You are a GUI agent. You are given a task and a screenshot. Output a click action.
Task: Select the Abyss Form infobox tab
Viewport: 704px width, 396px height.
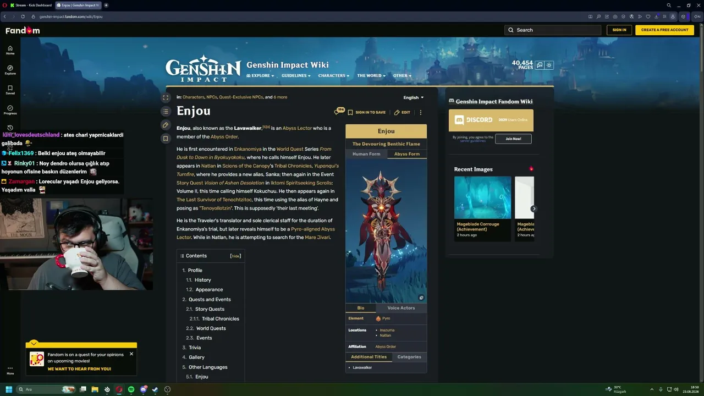coord(407,154)
